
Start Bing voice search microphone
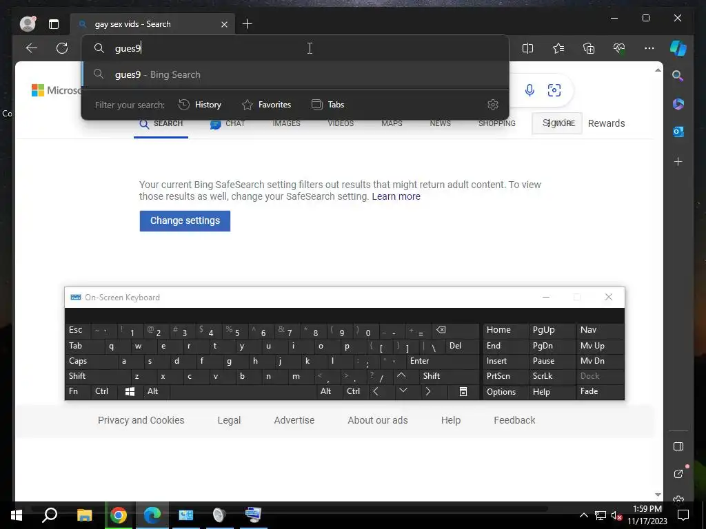[529, 90]
